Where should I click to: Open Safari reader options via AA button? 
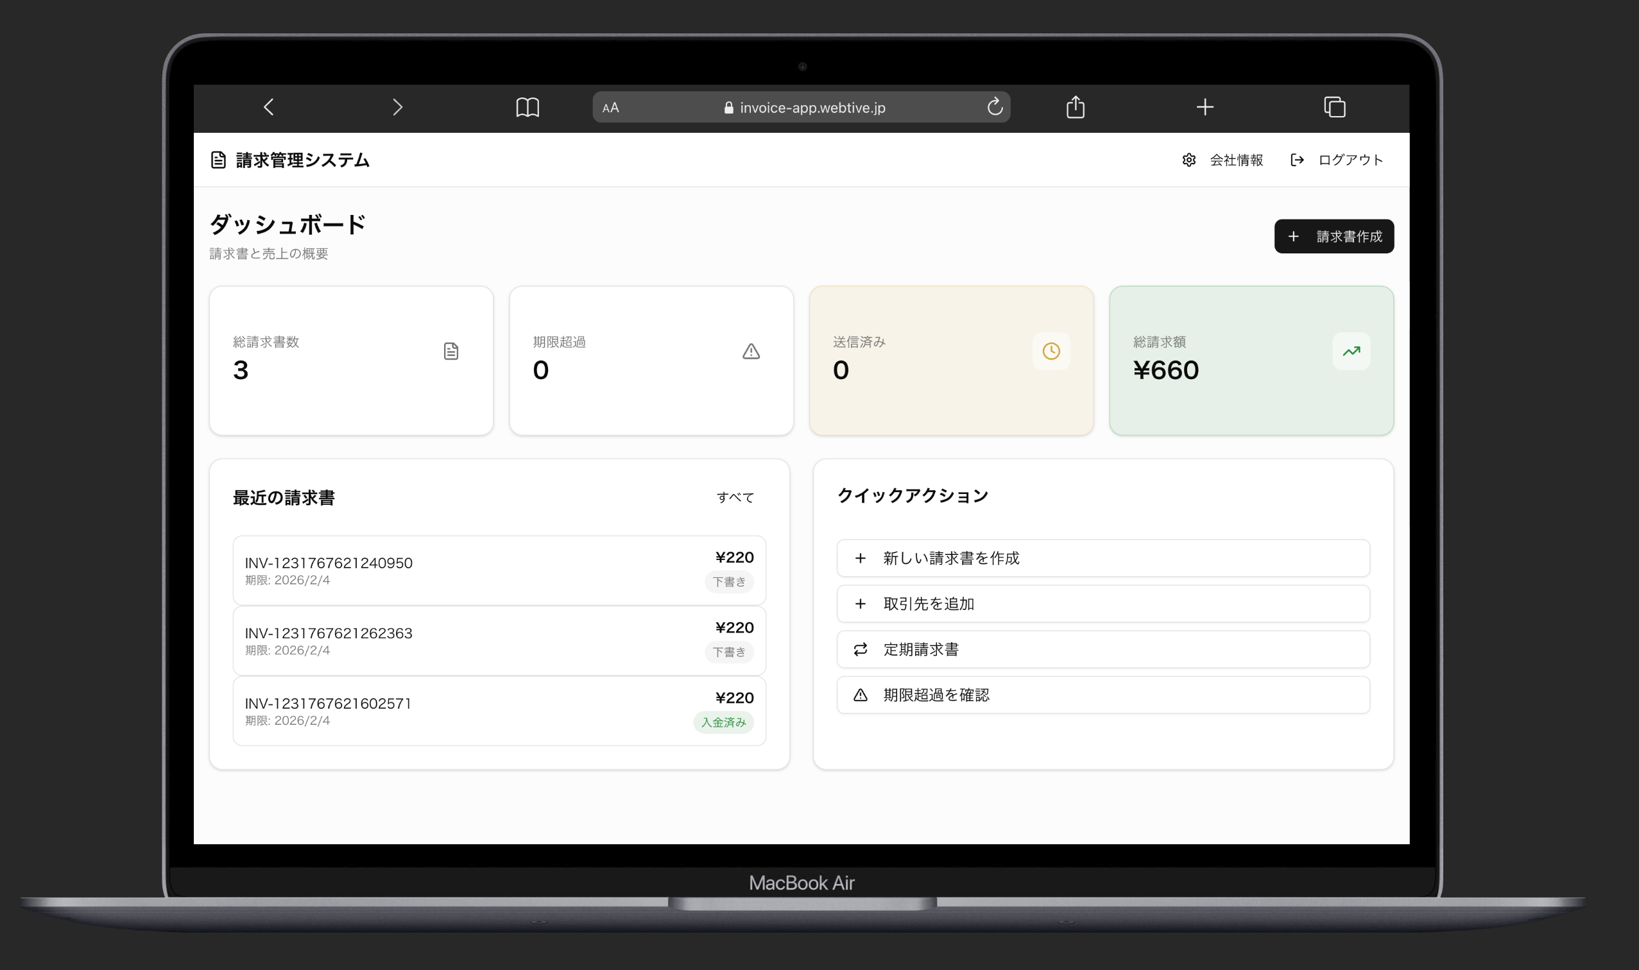[x=611, y=107]
